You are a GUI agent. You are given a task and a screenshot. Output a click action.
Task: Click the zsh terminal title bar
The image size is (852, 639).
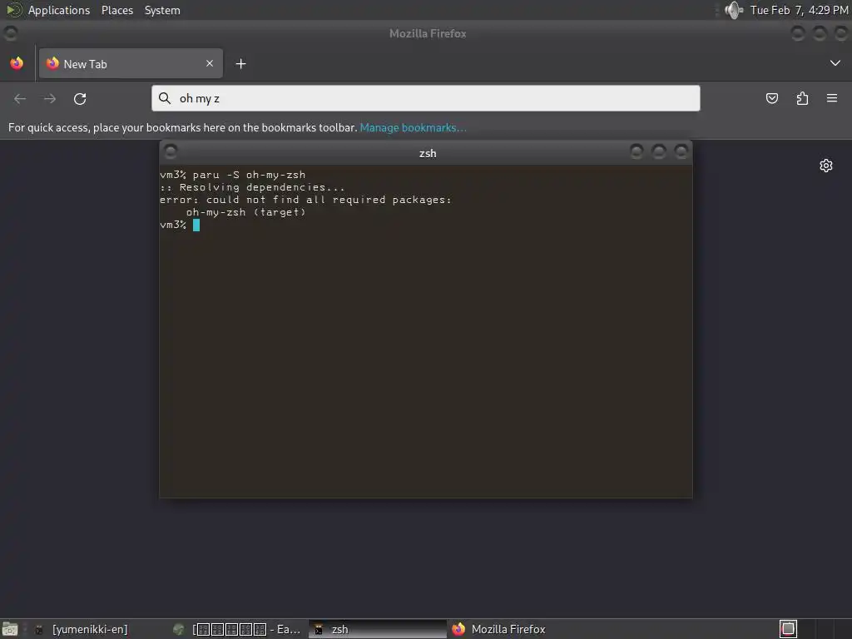click(x=426, y=153)
